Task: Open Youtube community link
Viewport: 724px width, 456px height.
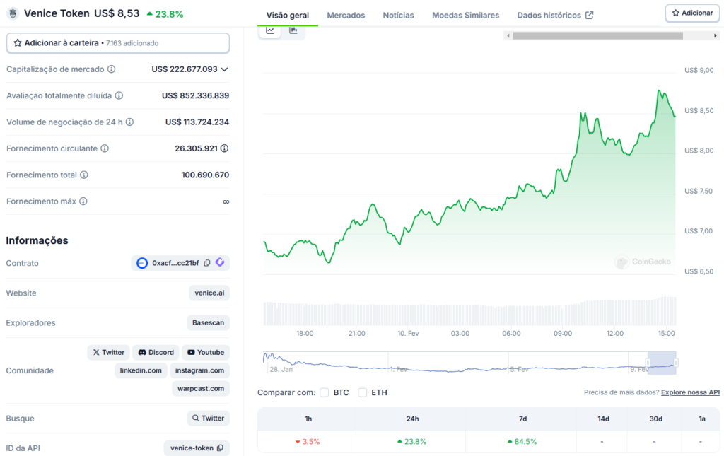Action: click(206, 352)
